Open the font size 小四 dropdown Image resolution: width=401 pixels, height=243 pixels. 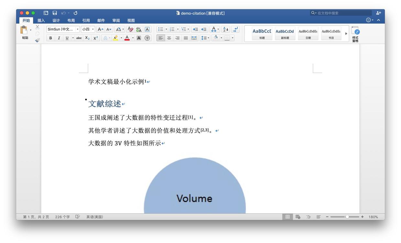tap(93, 29)
